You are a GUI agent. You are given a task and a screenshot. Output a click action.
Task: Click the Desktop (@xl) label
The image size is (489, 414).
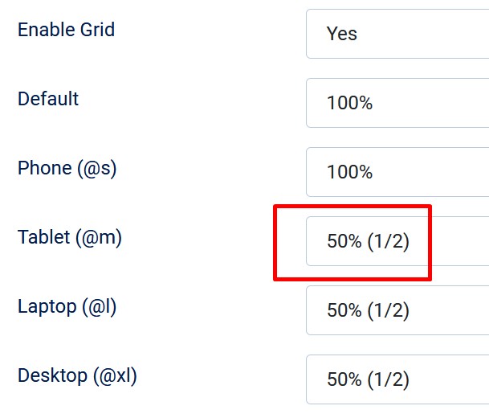point(83,375)
